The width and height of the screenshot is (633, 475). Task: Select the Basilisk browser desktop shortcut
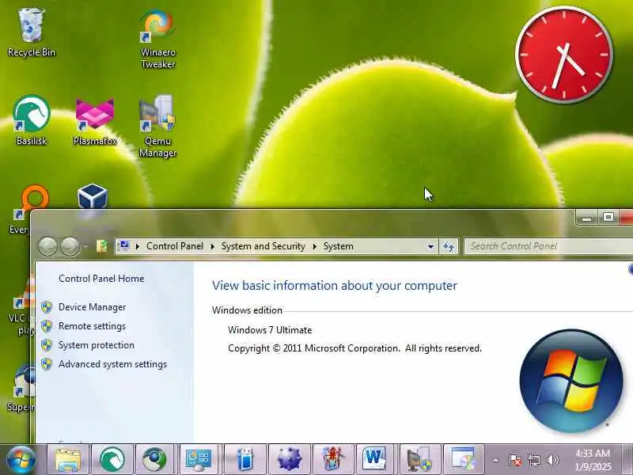[x=32, y=120]
